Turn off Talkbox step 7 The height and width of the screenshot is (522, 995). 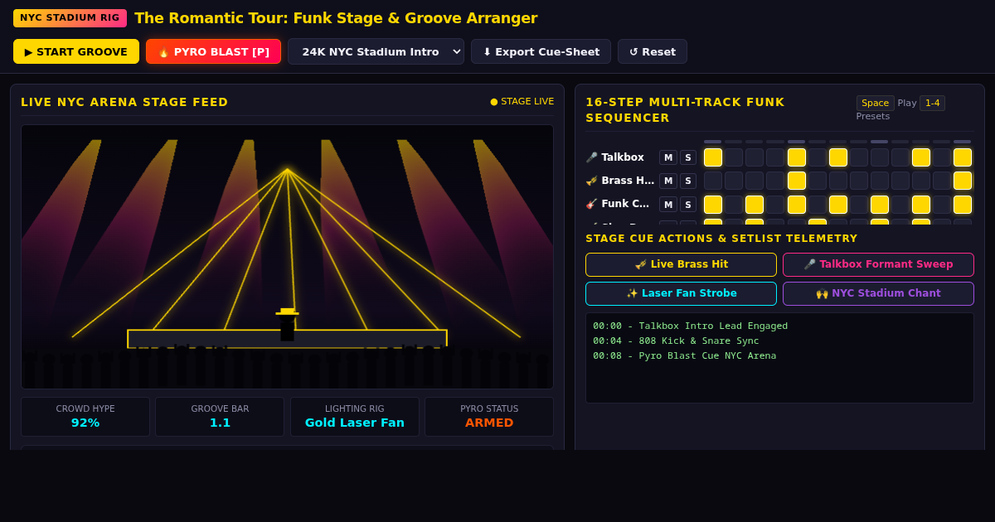[838, 157]
